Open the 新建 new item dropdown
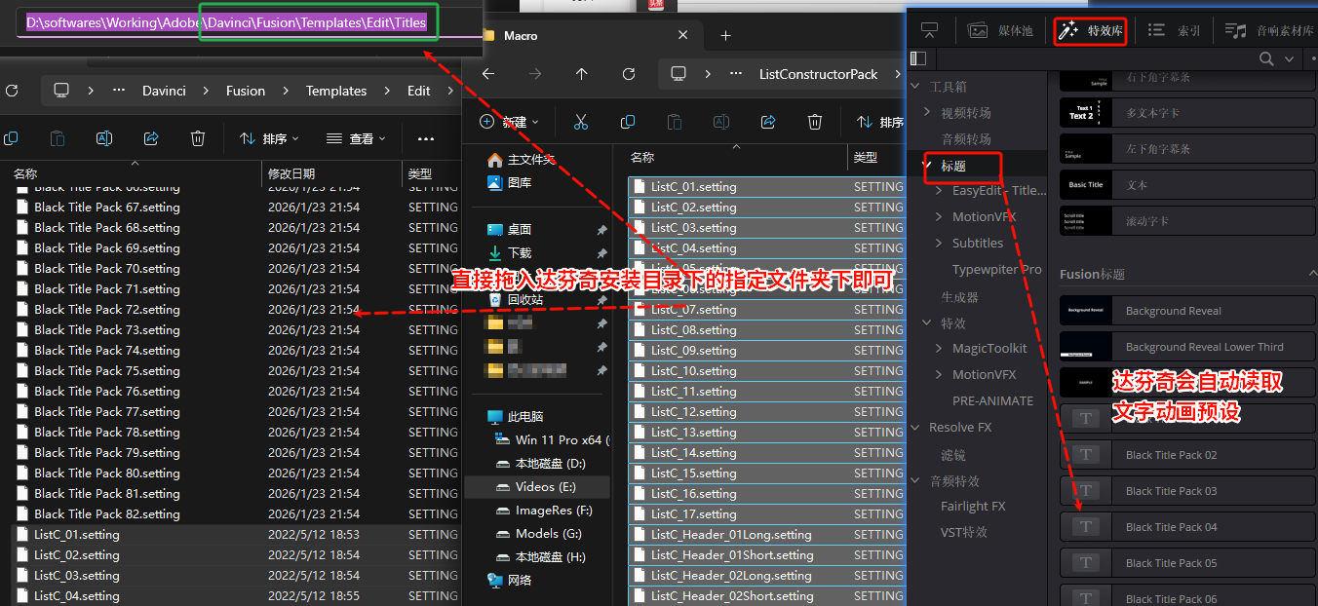The width and height of the screenshot is (1318, 606). pos(511,122)
